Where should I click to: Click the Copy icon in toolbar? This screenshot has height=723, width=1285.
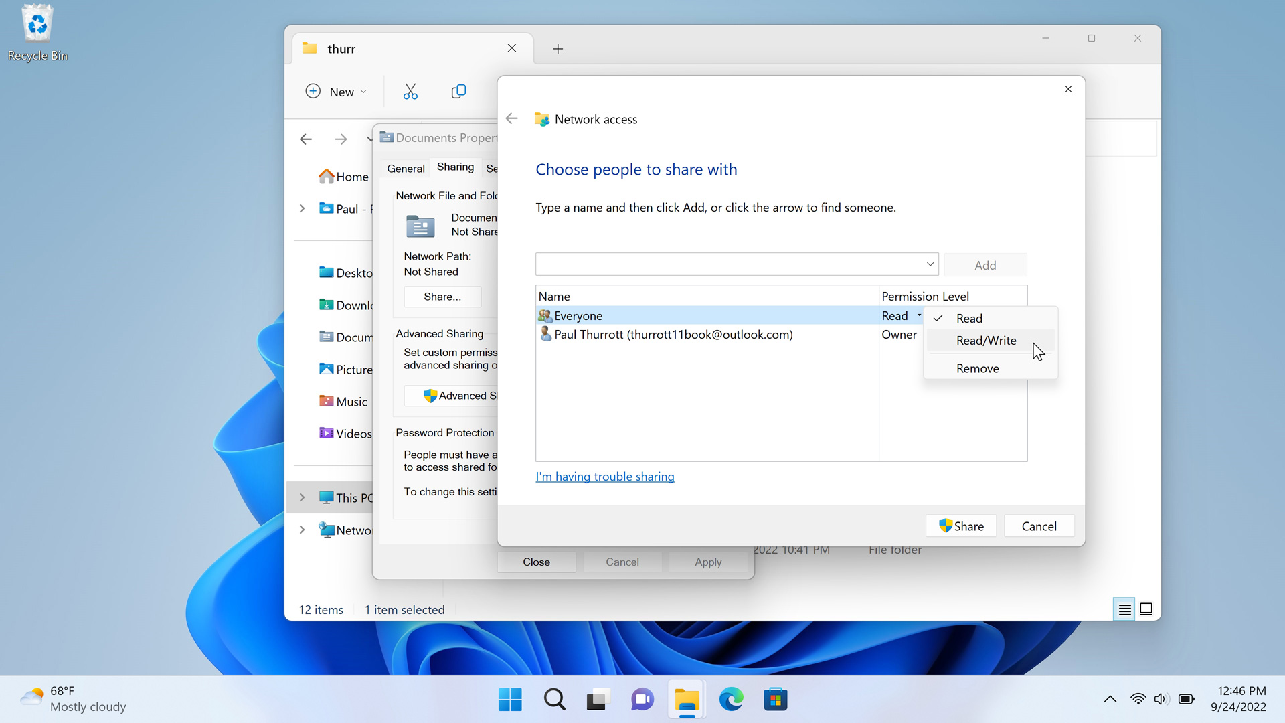[x=458, y=92]
